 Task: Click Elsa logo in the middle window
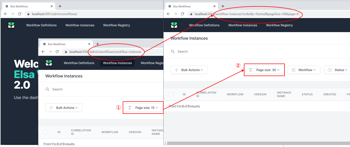[x=49, y=63]
